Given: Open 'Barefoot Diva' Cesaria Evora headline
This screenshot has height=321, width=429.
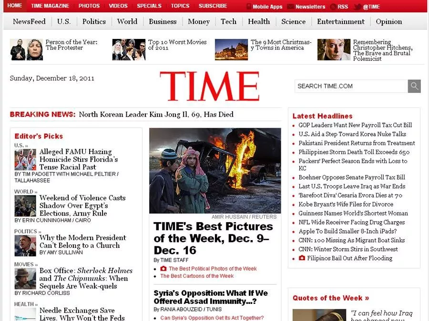Looking at the screenshot, I should pos(350,195).
